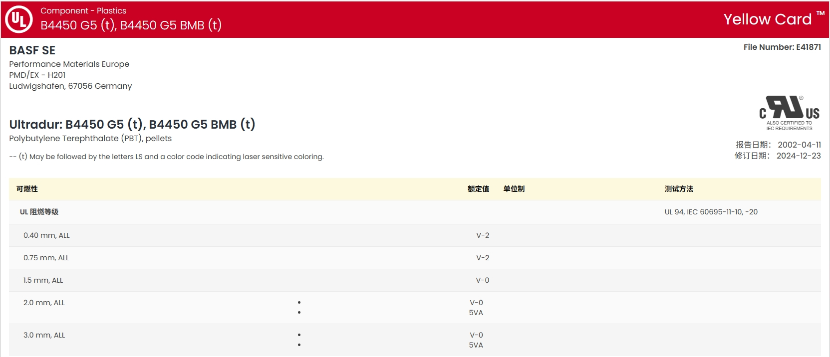
Task: Click the '3.0 mm, ALL' row
Action: [415, 340]
